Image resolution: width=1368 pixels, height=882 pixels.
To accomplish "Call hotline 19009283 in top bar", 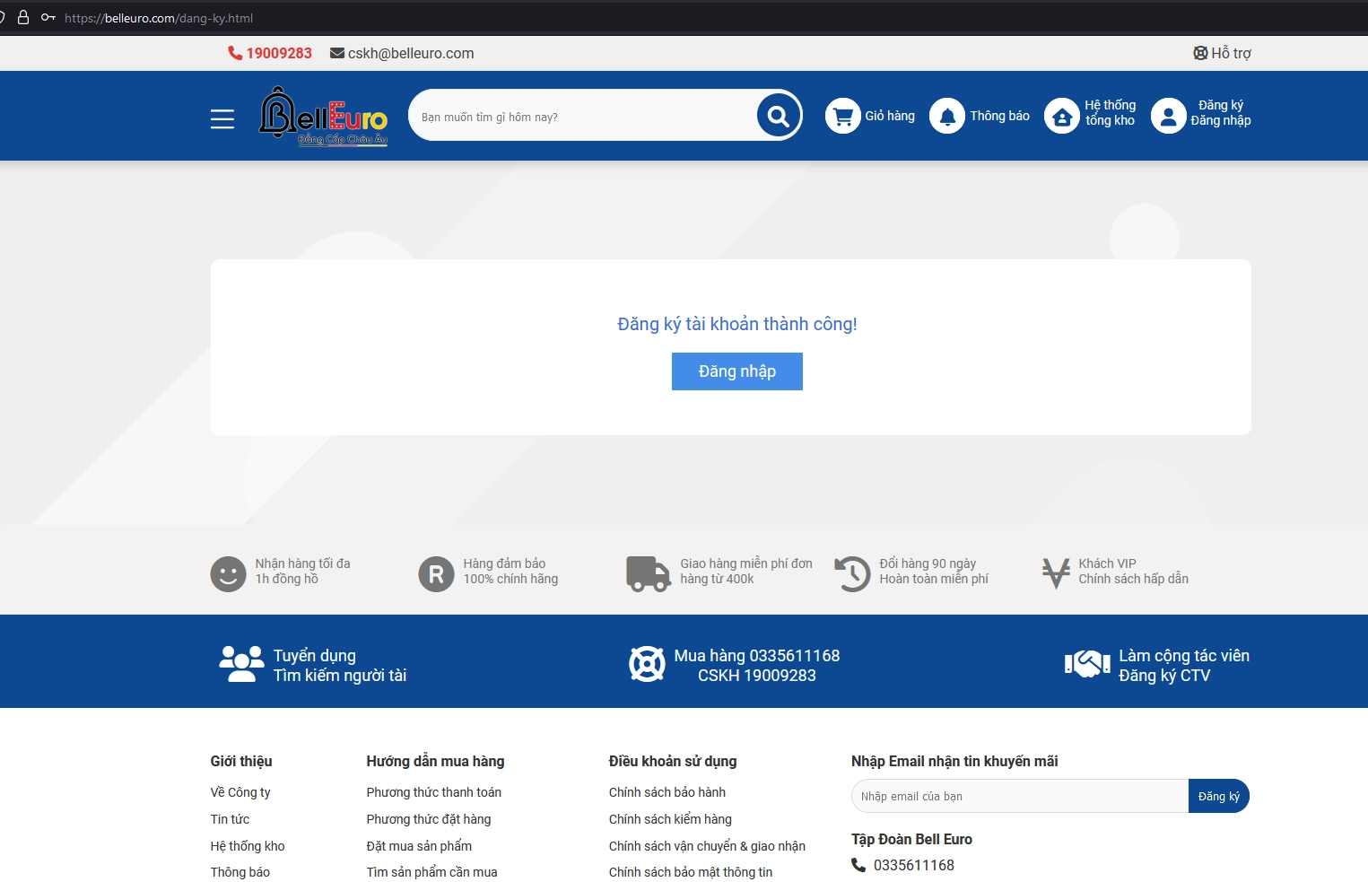I will [x=278, y=53].
